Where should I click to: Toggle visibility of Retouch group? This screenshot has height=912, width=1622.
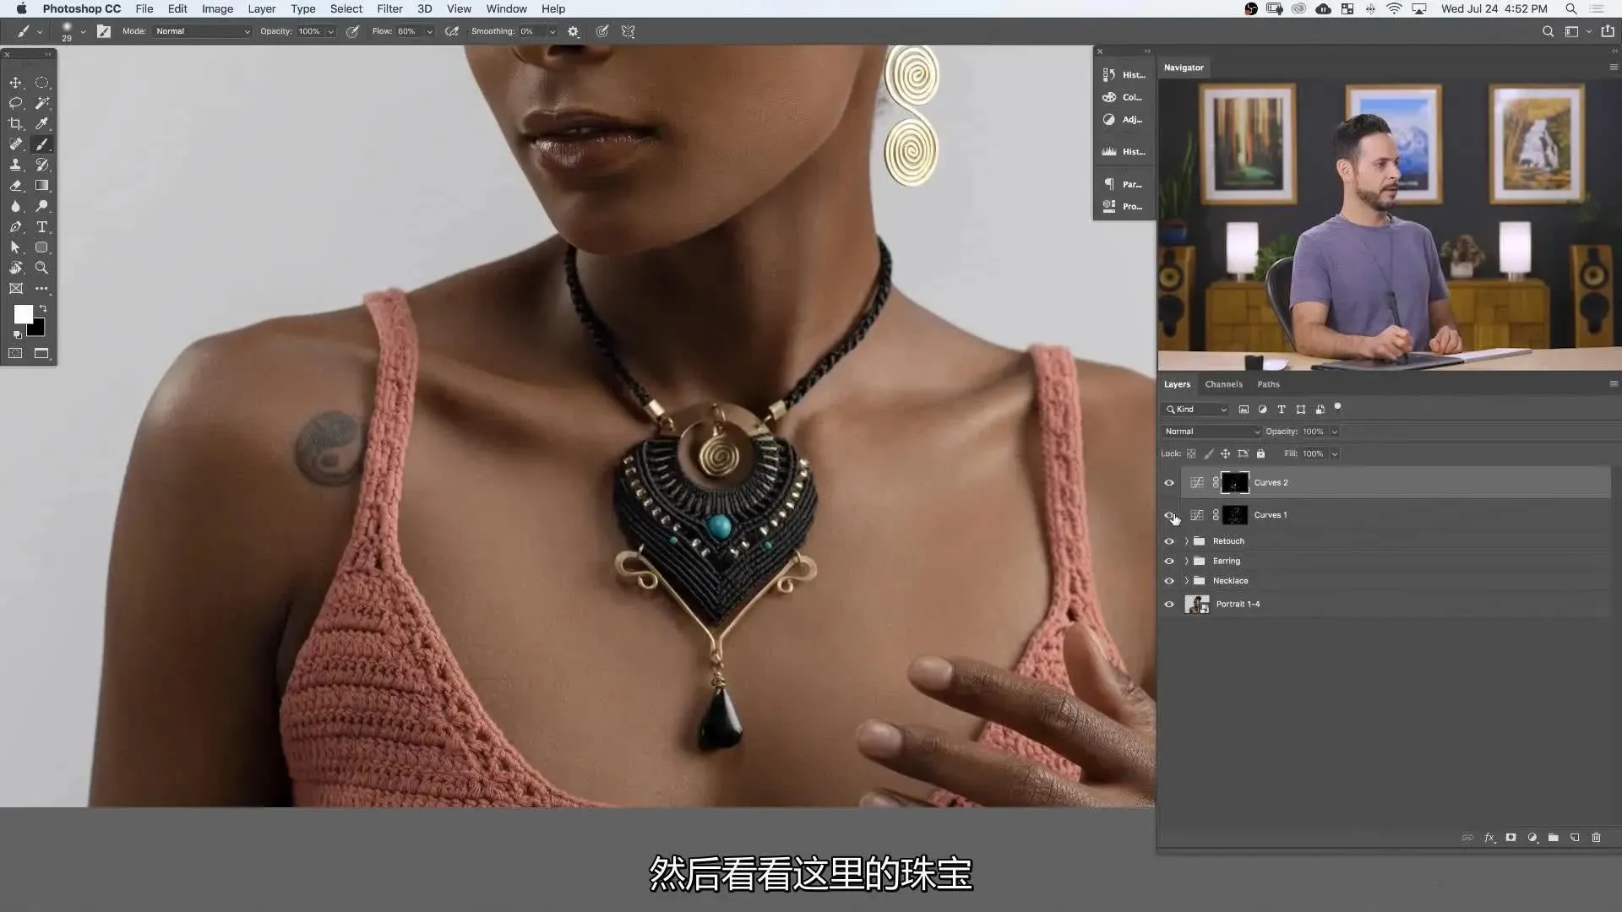click(1169, 541)
